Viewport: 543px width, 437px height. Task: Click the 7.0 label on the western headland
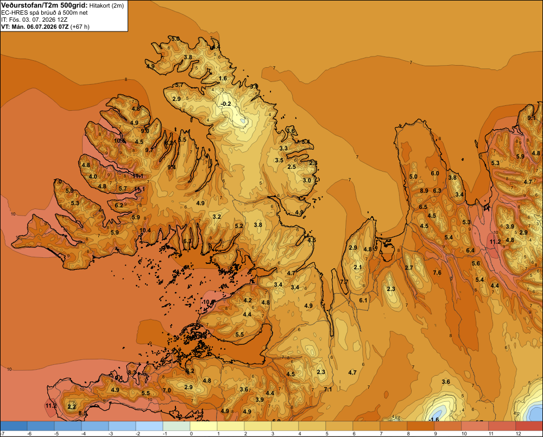point(58,181)
